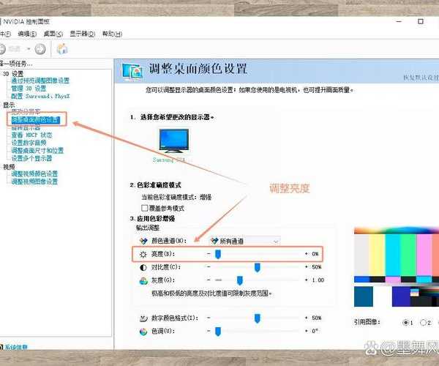
Task: Decrease brightness with 亮度 minus button
Action: [x=209, y=254]
